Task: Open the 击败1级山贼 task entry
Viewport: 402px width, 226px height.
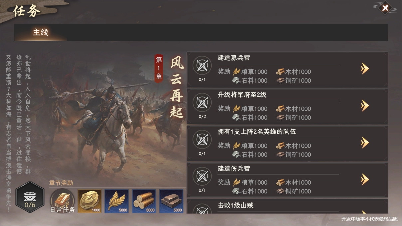Action: click(x=287, y=206)
